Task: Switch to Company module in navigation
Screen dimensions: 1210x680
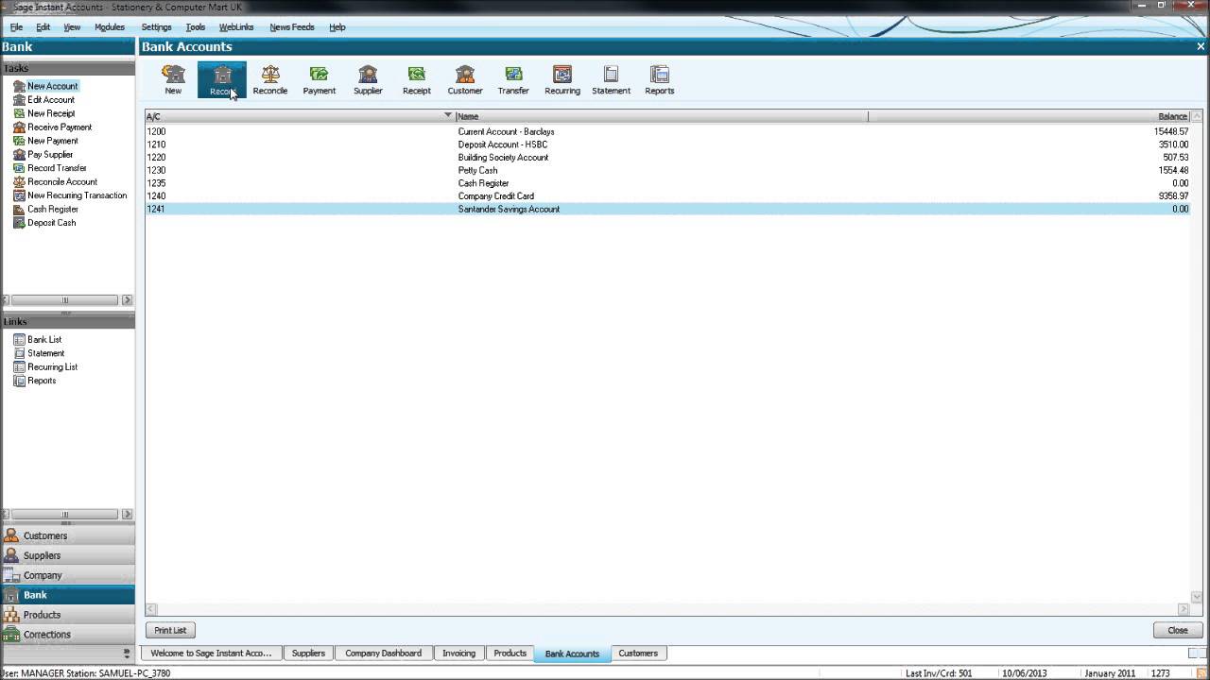Action: 68,575
